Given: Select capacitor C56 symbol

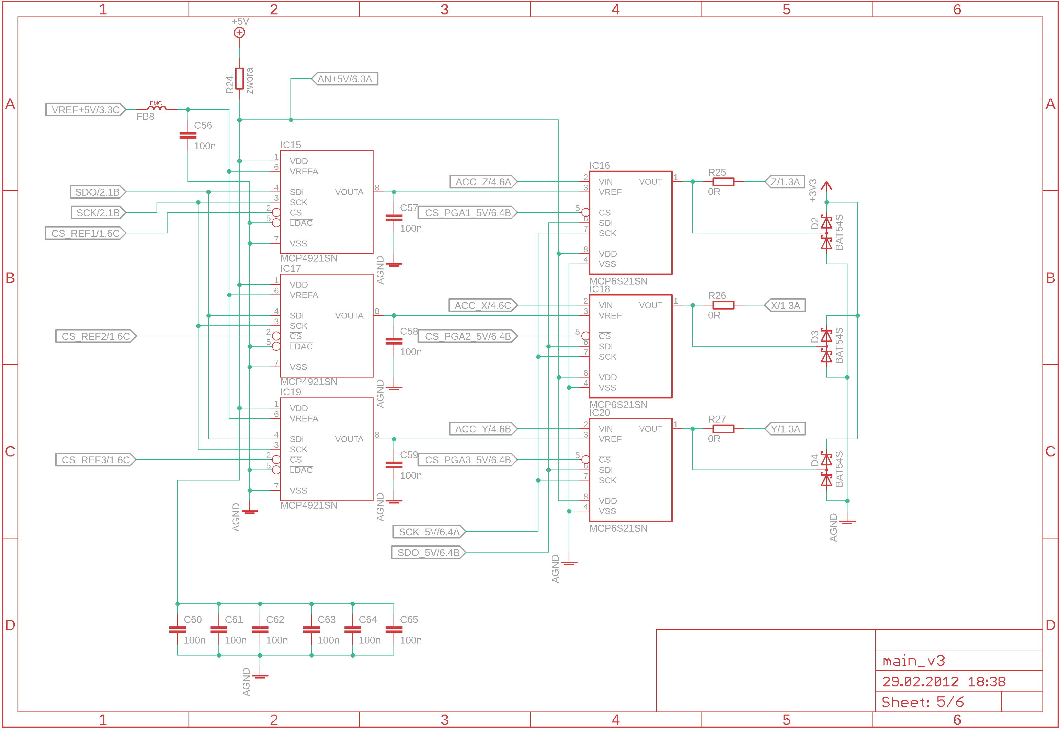Looking at the screenshot, I should [187, 135].
